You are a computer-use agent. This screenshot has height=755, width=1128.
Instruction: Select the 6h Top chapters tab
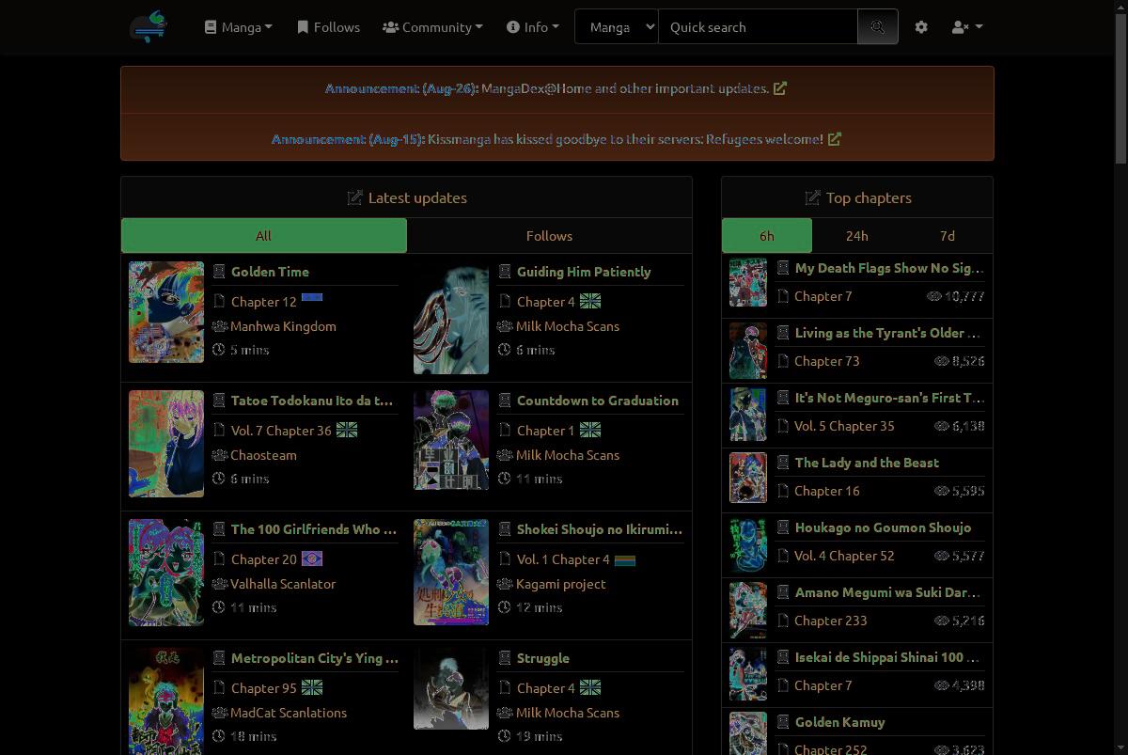767,236
